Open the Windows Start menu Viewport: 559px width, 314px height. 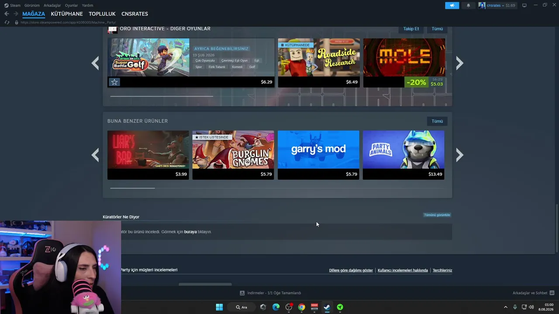click(219, 307)
